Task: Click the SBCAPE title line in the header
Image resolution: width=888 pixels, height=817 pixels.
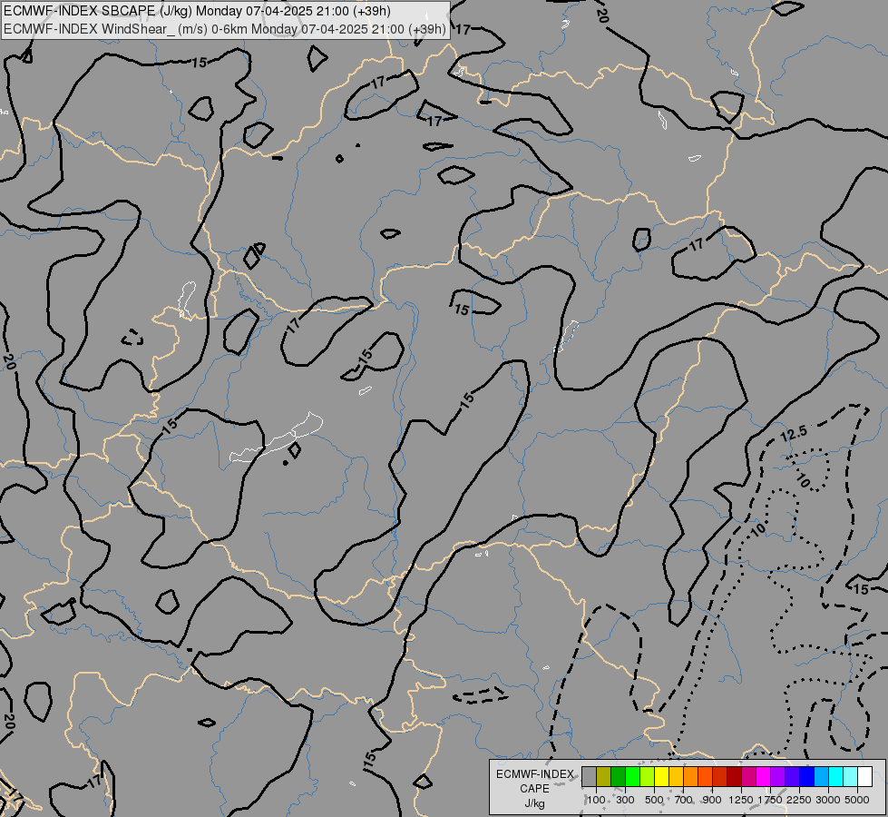Action: [x=197, y=11]
